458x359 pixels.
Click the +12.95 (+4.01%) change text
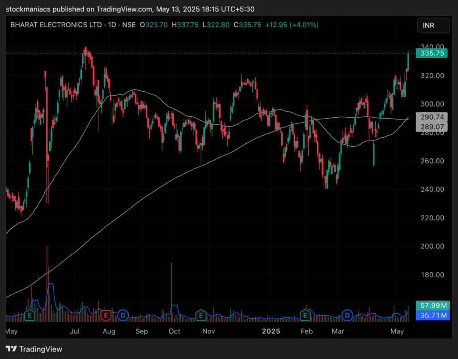(x=292, y=25)
